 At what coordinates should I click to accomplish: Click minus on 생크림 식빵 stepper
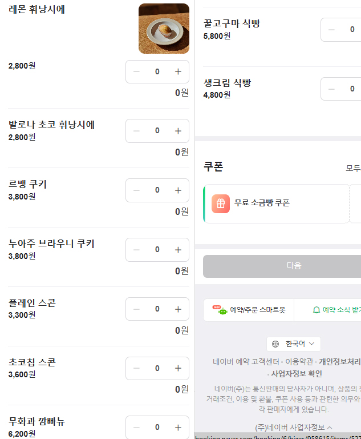tap(331, 89)
